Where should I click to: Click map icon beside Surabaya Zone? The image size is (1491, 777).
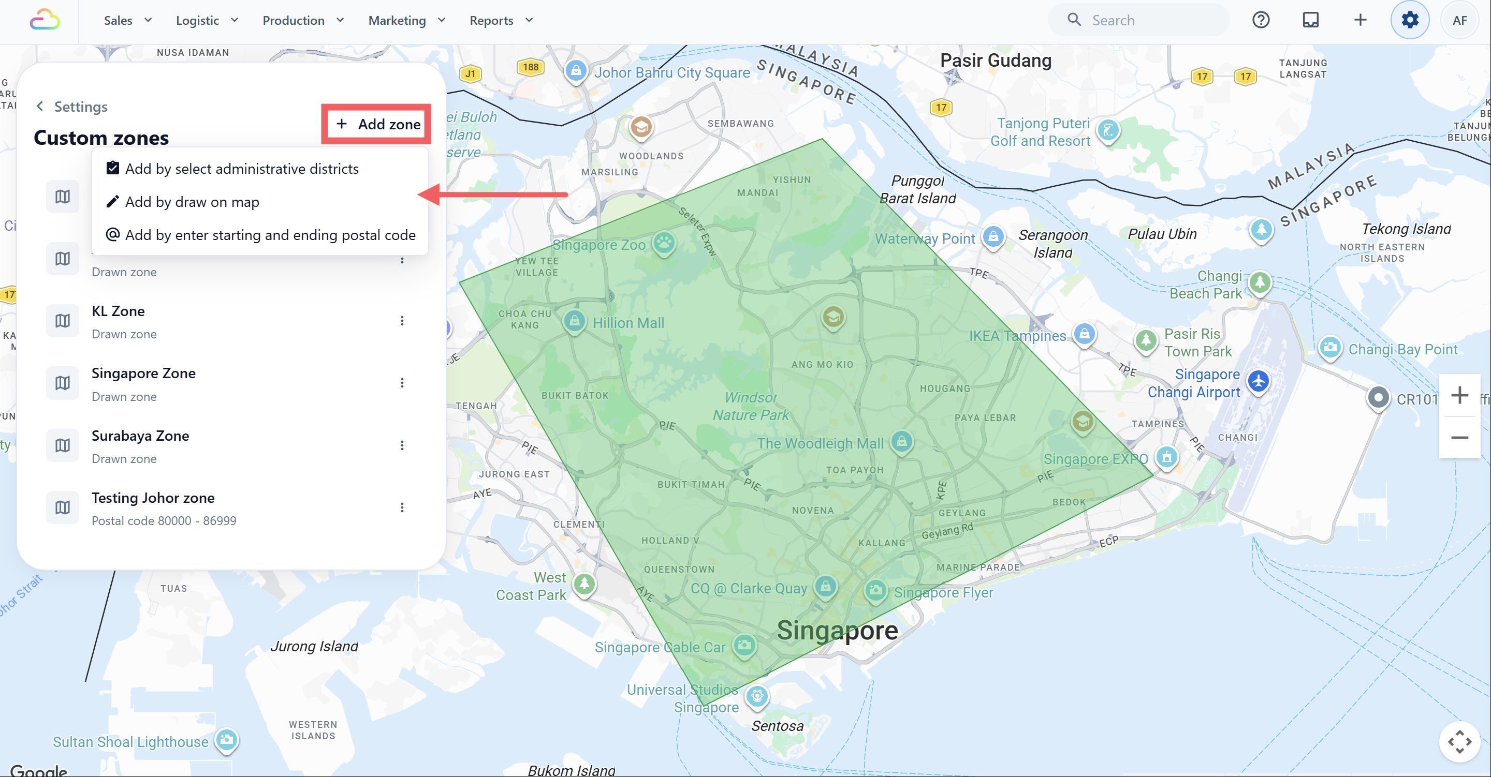click(63, 445)
